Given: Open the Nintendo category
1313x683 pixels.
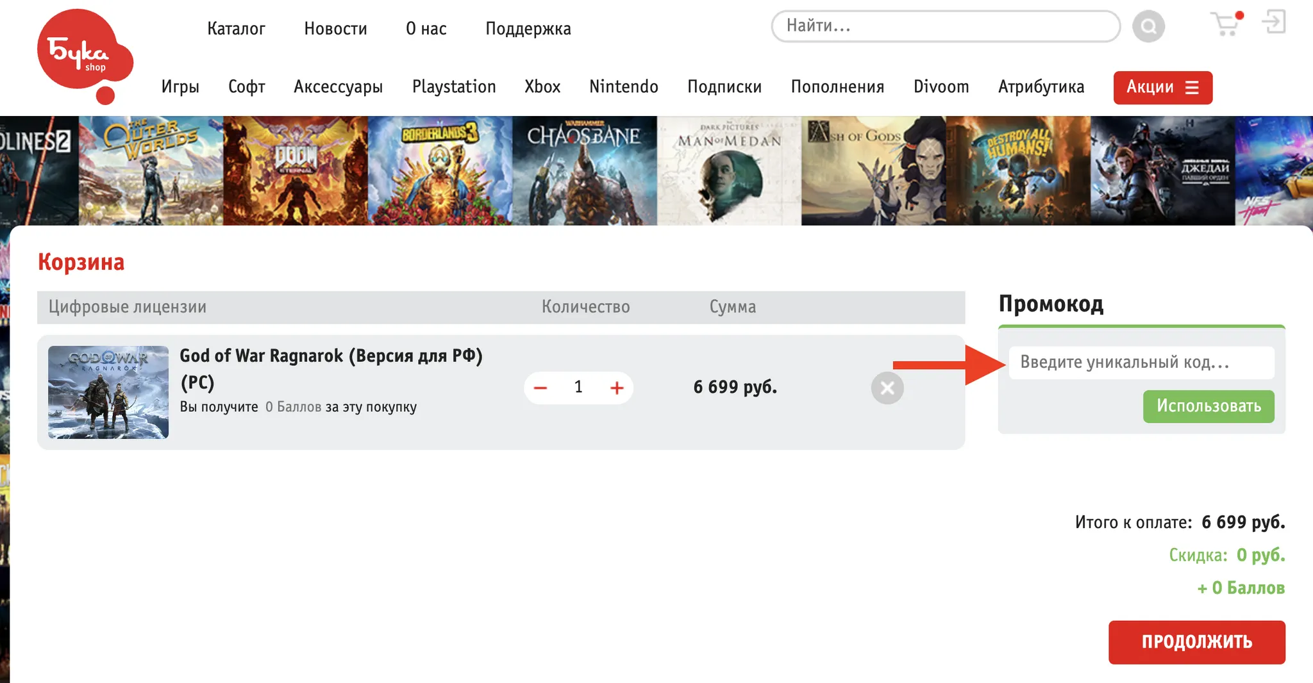Looking at the screenshot, I should [623, 86].
